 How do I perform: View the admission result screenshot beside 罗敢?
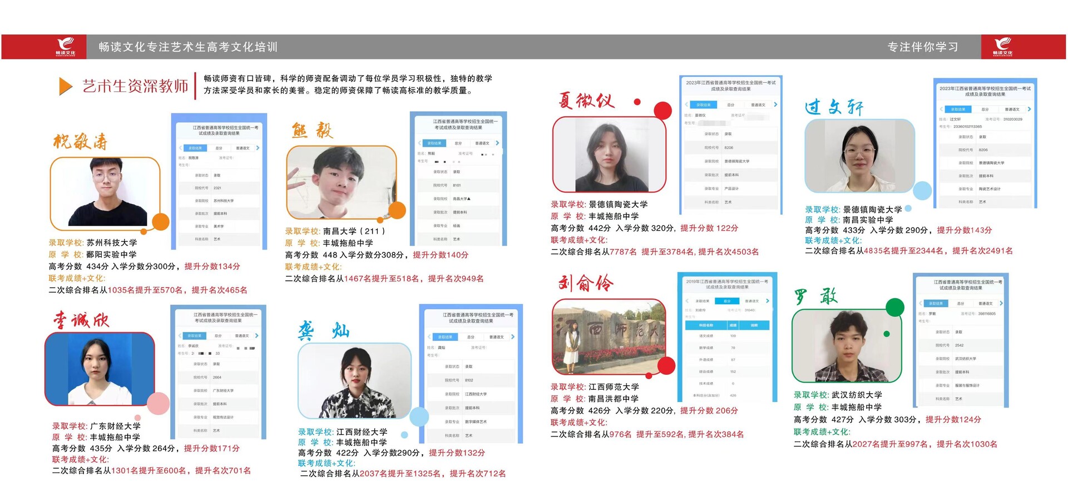tap(961, 340)
